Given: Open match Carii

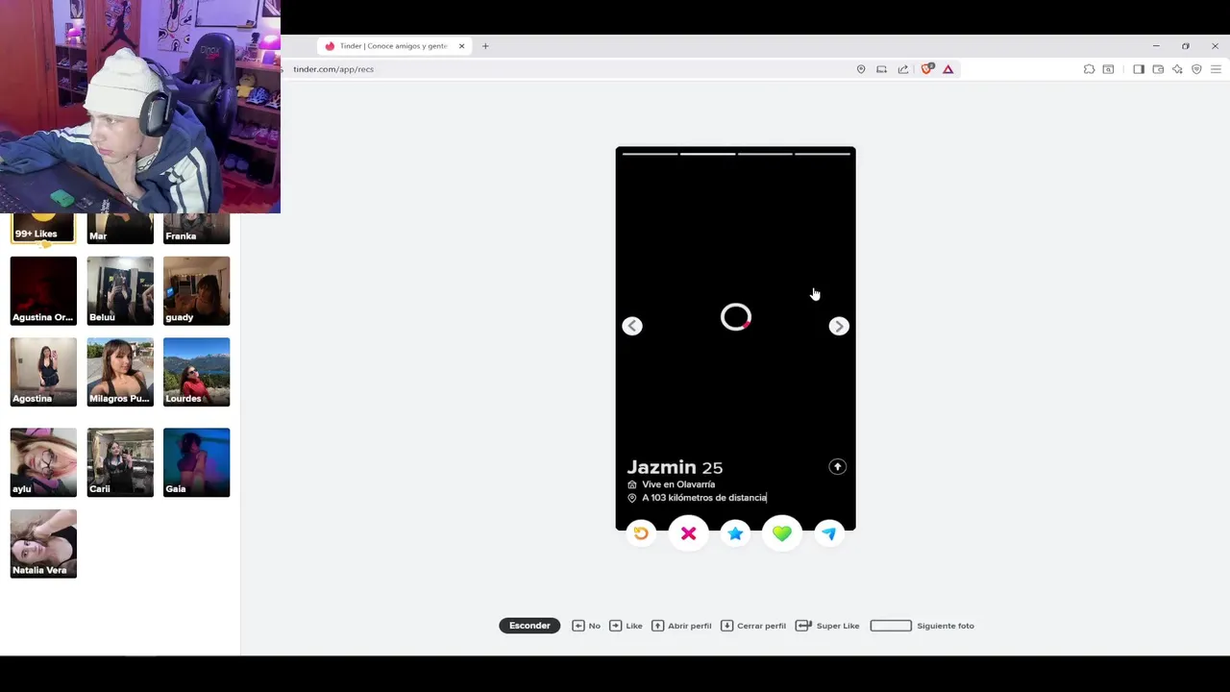Looking at the screenshot, I should [x=120, y=462].
